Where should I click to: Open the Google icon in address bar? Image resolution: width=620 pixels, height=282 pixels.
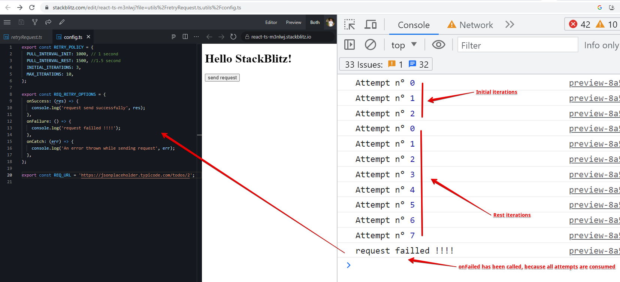coord(600,7)
